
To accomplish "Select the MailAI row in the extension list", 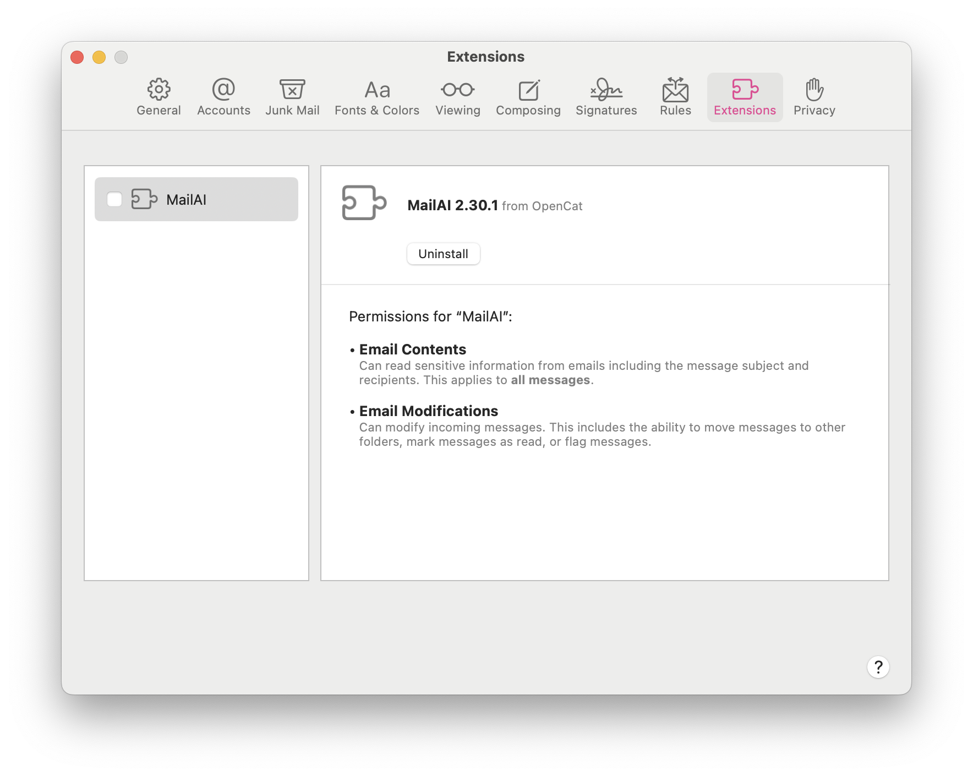I will click(196, 199).
